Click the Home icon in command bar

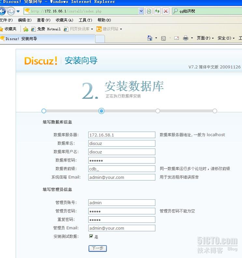click(150, 38)
